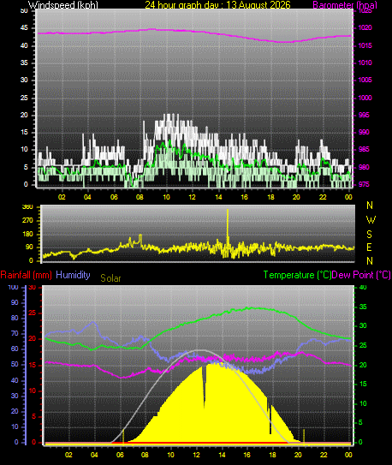
Task: Click the 180 wind direction axis value
Action: click(x=27, y=235)
